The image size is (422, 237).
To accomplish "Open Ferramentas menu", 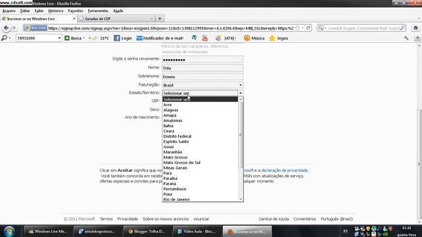I will point(98,11).
